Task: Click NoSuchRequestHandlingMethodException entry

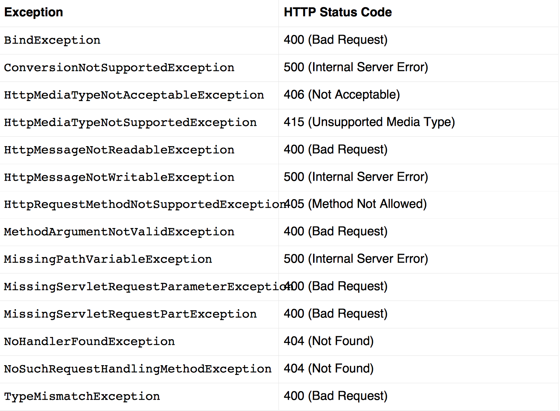Action: click(x=138, y=369)
